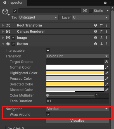
Task: Open Button component presets icon
Action: coord(101,44)
